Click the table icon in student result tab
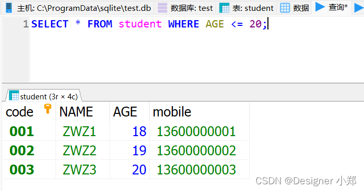Screen dimensions: 364x191 coord(14,95)
